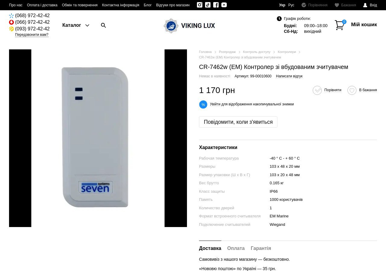
Task: Switch to the Гарантія tab
Action: pyautogui.click(x=261, y=248)
